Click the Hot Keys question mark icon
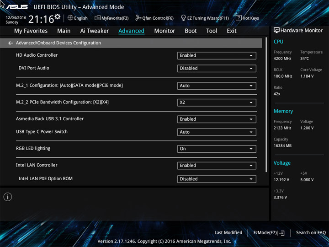The width and height of the screenshot is (329, 247). 239,18
